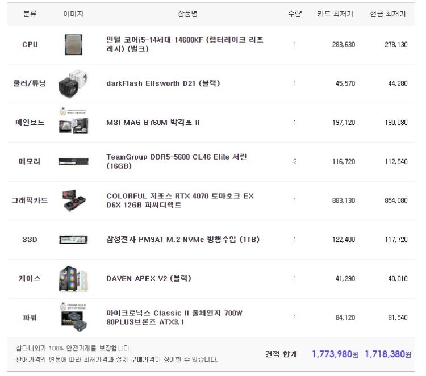Click the Samsung PM9A1 SSD image
The height and width of the screenshot is (376, 426).
pyautogui.click(x=73, y=240)
